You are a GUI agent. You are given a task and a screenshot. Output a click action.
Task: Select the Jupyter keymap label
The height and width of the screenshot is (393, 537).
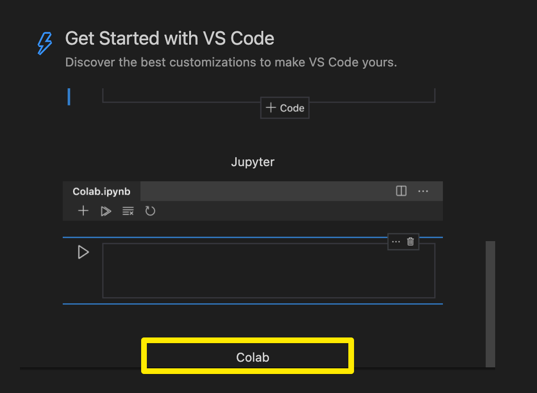(253, 162)
